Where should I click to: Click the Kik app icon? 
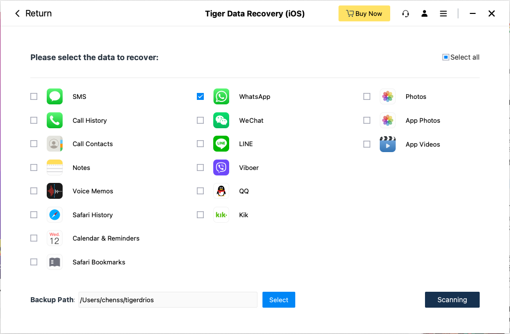tap(221, 215)
